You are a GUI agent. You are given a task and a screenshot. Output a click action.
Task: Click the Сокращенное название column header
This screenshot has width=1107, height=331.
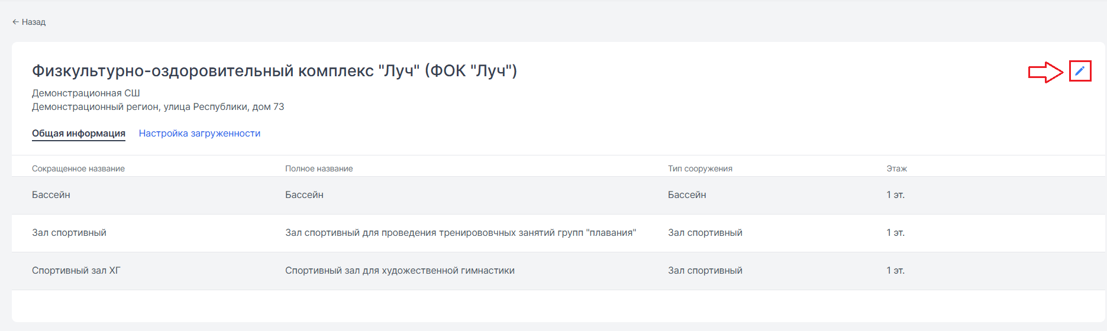point(78,168)
